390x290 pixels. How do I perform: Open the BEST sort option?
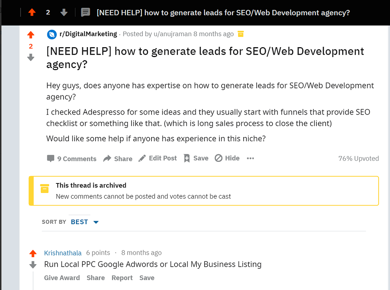(x=79, y=222)
